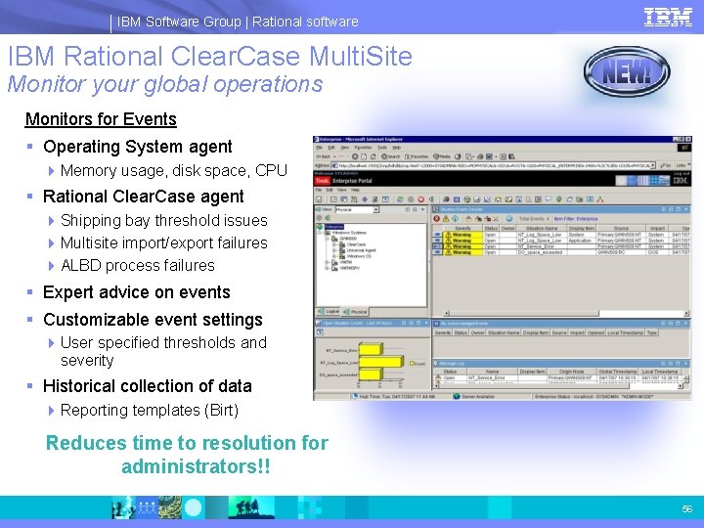The image size is (704, 528).
Task: Expand the ClearCase tree node
Action: pyautogui.click(x=334, y=244)
